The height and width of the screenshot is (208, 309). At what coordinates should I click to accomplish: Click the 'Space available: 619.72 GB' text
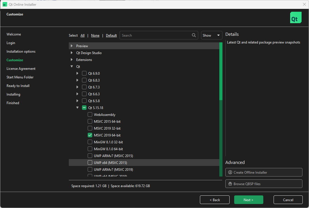pos(130,186)
